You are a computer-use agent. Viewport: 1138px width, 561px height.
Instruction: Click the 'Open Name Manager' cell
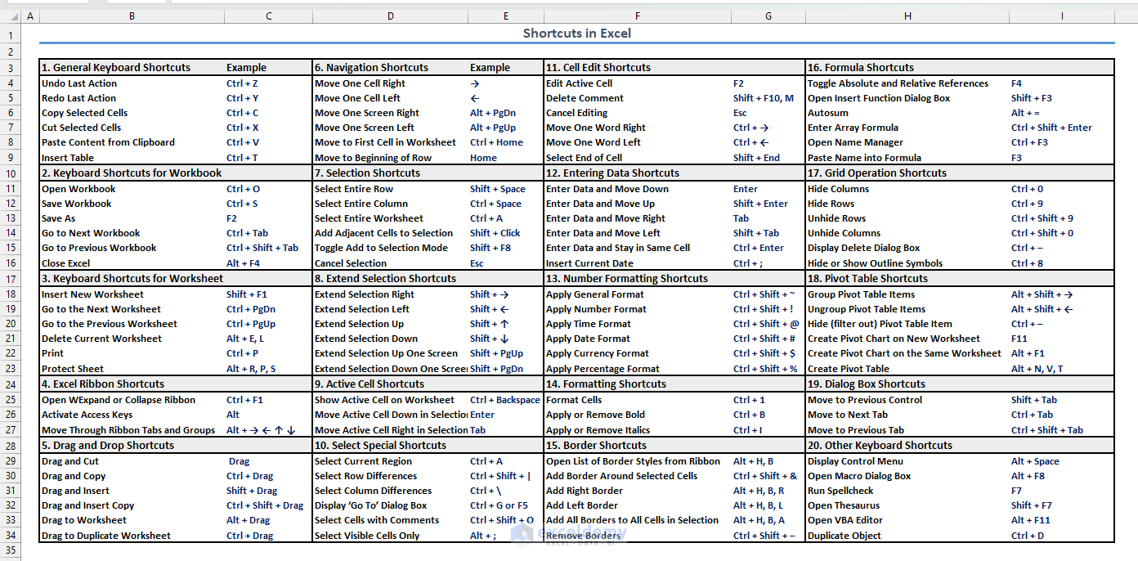(907, 142)
